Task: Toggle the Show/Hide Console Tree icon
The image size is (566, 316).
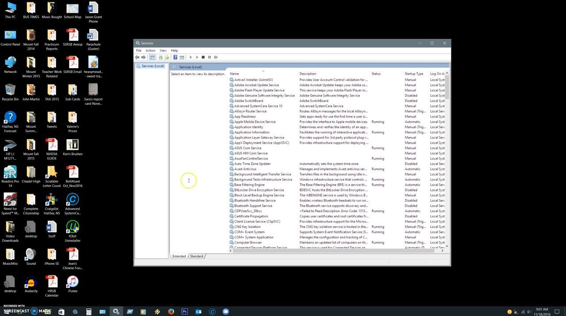Action: tap(152, 57)
